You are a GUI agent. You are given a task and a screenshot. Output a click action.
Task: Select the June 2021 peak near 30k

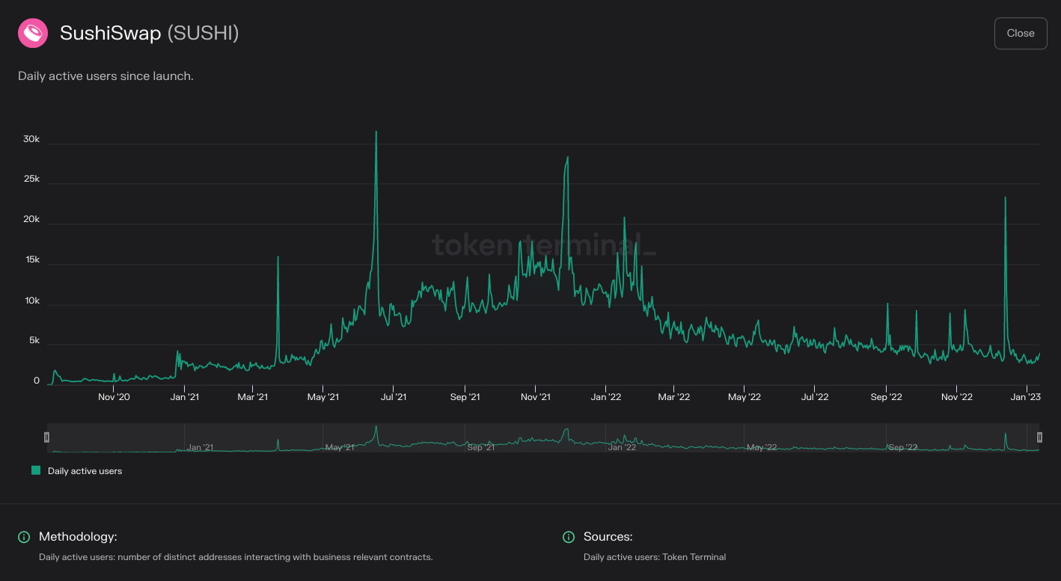(x=376, y=133)
